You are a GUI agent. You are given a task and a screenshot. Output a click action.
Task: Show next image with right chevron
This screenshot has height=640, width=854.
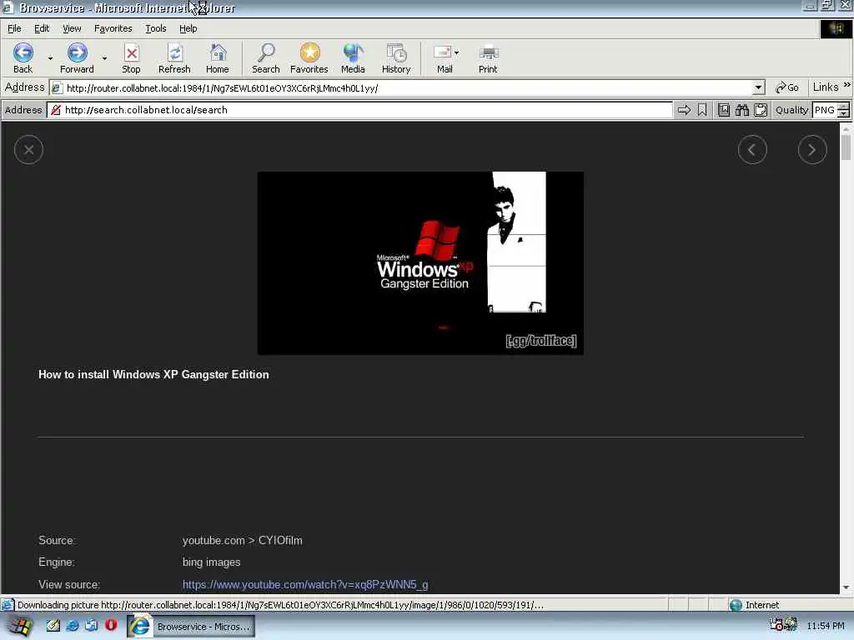[x=812, y=150]
